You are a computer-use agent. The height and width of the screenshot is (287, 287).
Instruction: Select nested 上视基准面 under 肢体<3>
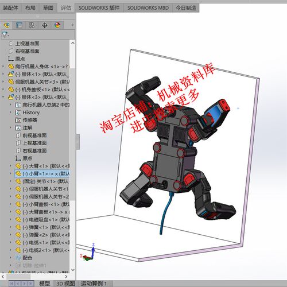tap(34, 143)
